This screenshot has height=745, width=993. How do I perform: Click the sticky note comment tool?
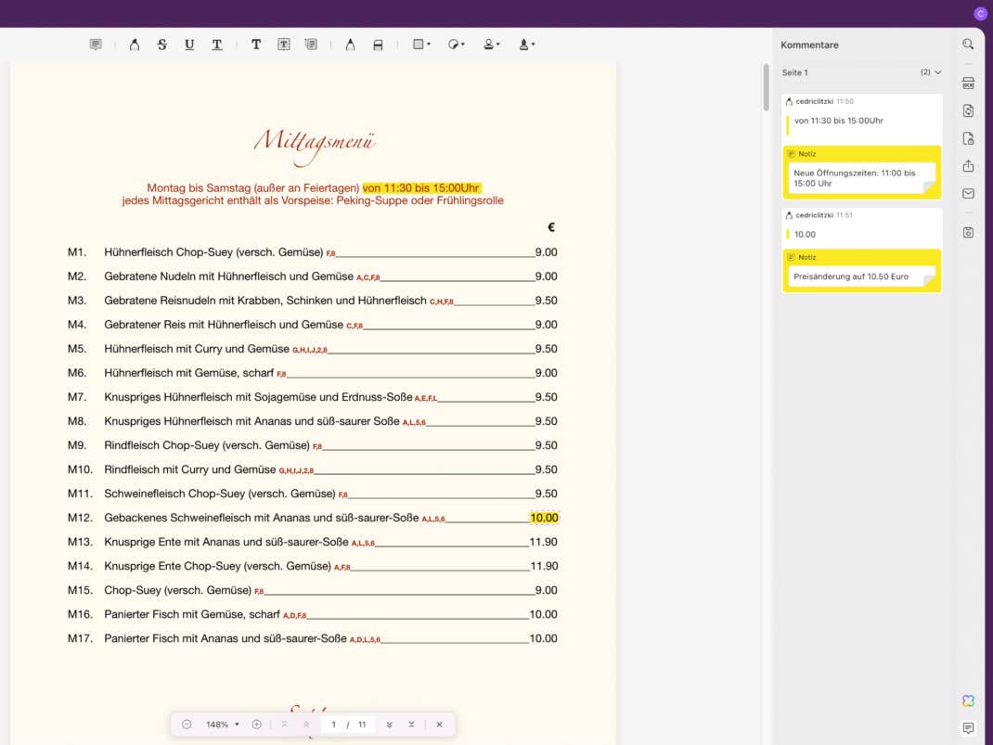point(96,45)
